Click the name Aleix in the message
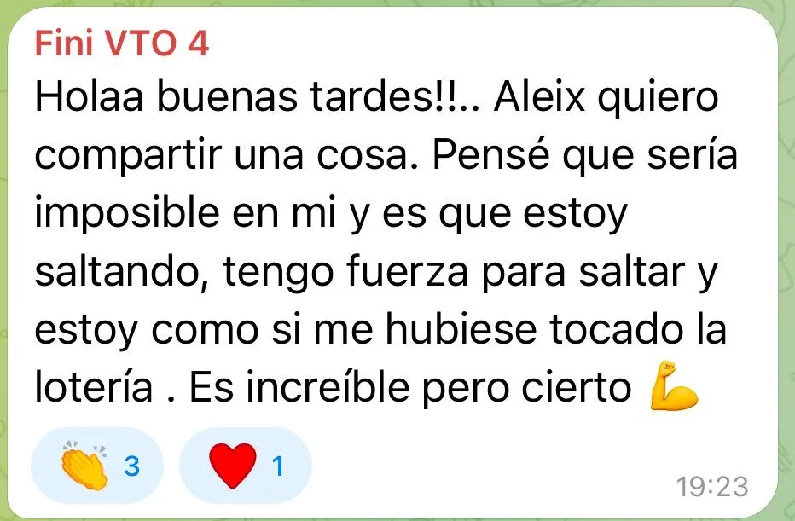The height and width of the screenshot is (521, 795). point(540,96)
